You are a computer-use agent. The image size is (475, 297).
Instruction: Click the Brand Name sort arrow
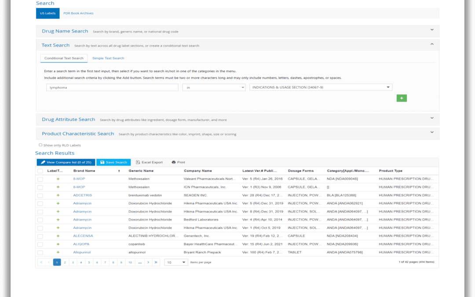tap(119, 171)
